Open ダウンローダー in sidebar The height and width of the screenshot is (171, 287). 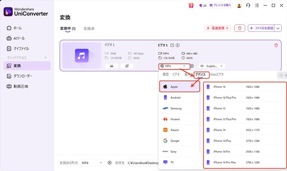click(x=19, y=76)
